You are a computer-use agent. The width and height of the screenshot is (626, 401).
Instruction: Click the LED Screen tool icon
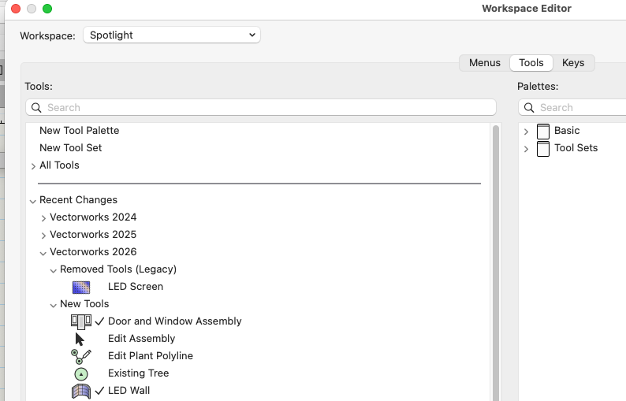tap(81, 287)
